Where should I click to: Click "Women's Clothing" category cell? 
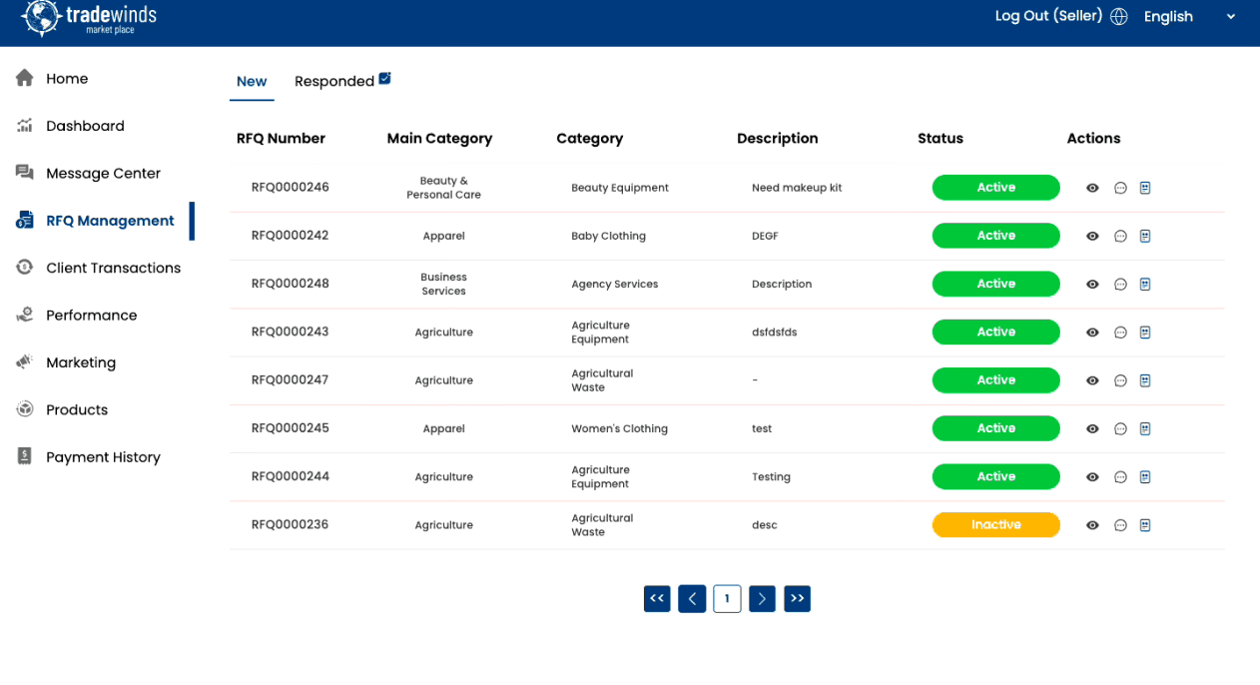(619, 428)
